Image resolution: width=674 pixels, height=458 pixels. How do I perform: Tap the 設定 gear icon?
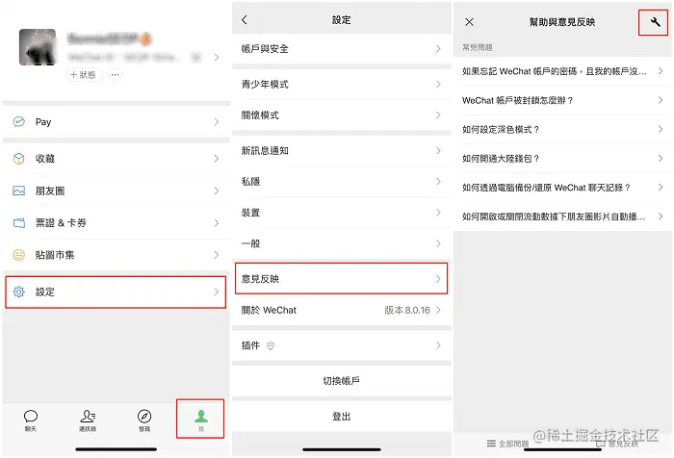point(18,293)
